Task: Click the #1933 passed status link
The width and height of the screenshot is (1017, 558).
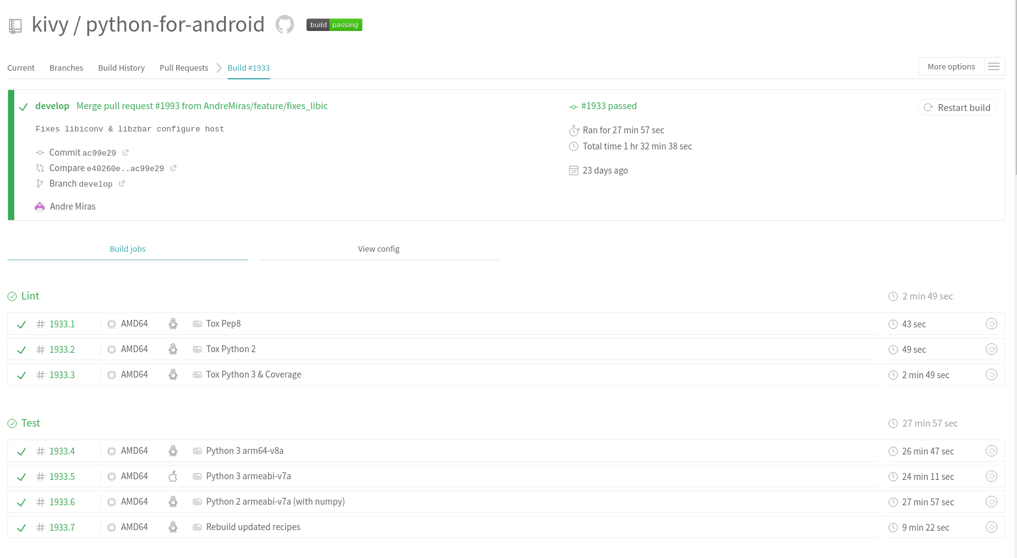Action: coord(609,106)
